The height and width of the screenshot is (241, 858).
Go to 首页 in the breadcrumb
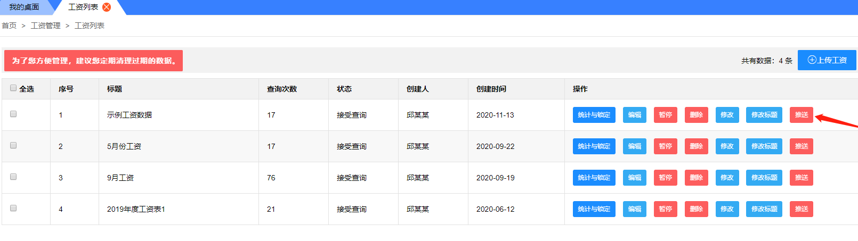tap(9, 26)
